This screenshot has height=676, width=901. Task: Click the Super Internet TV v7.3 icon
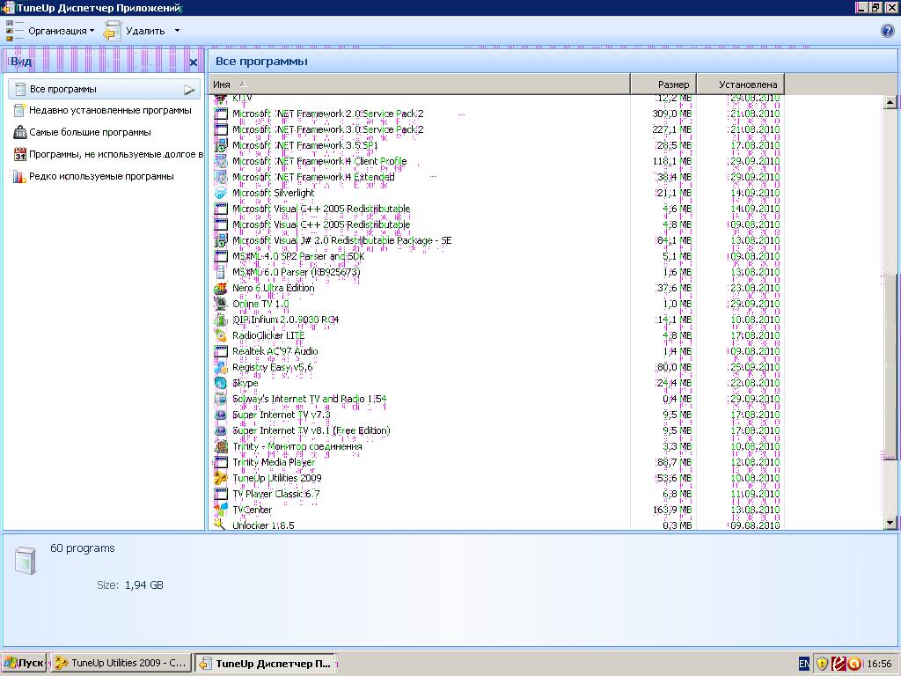pos(221,415)
